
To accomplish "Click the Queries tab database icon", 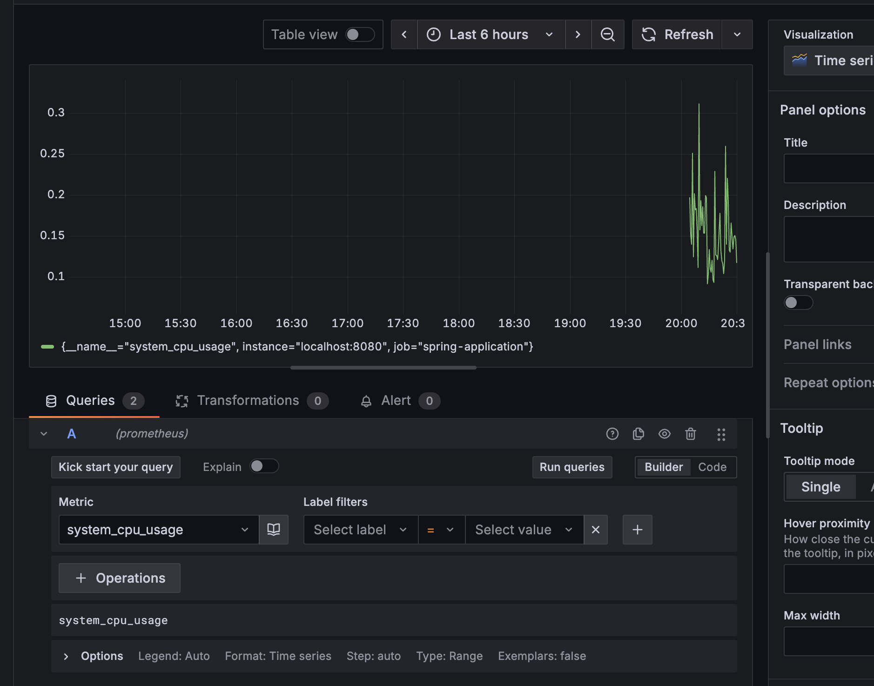I will click(51, 401).
